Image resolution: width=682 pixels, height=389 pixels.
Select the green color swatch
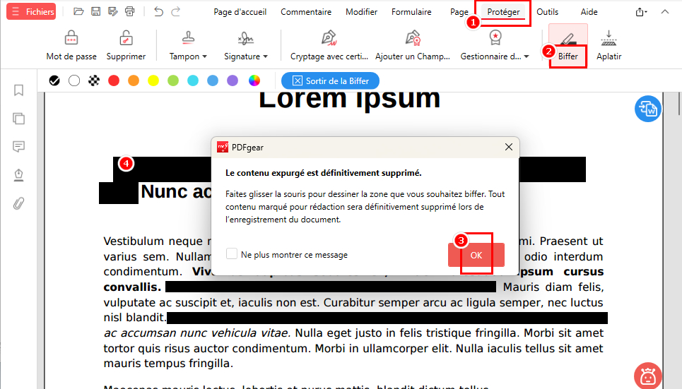point(173,81)
